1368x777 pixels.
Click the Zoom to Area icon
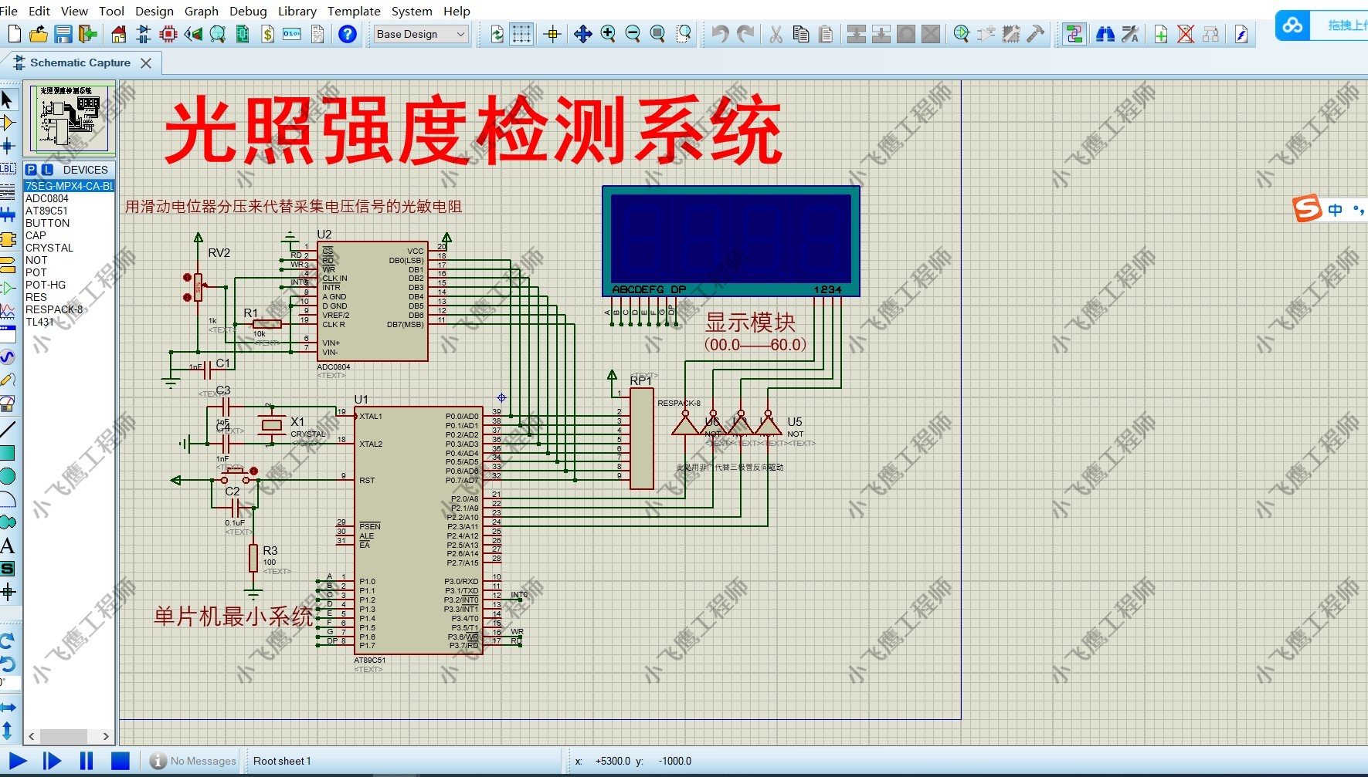[x=684, y=34]
